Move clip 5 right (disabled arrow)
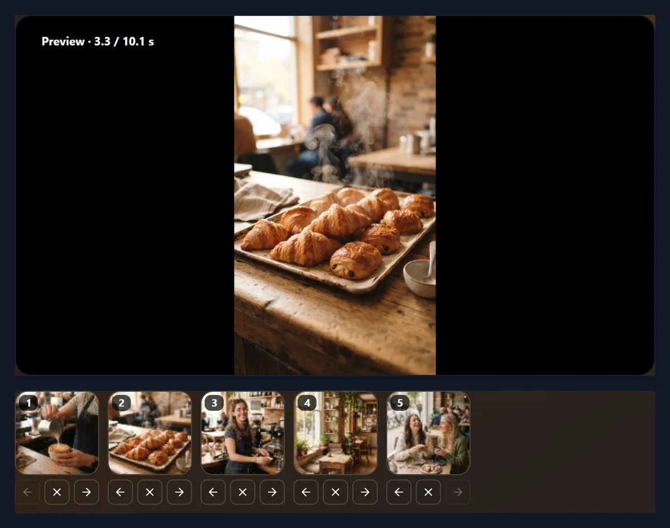 pyautogui.click(x=458, y=492)
